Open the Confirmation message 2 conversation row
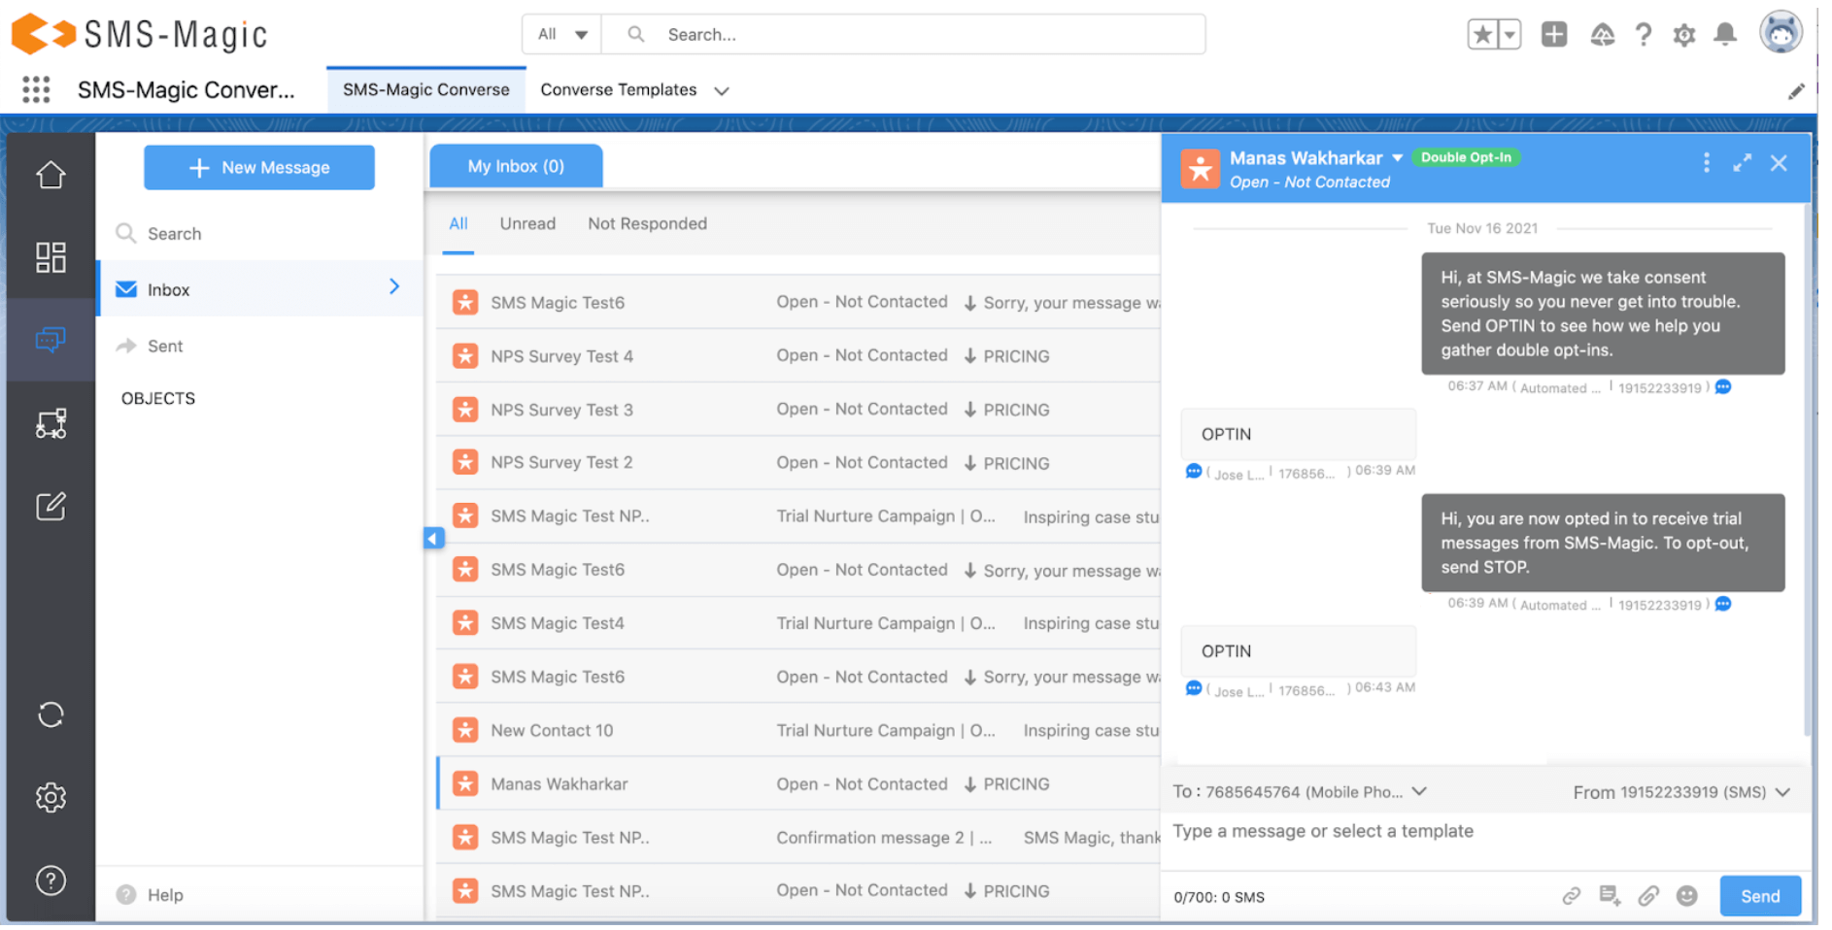1832x930 pixels. [x=798, y=837]
